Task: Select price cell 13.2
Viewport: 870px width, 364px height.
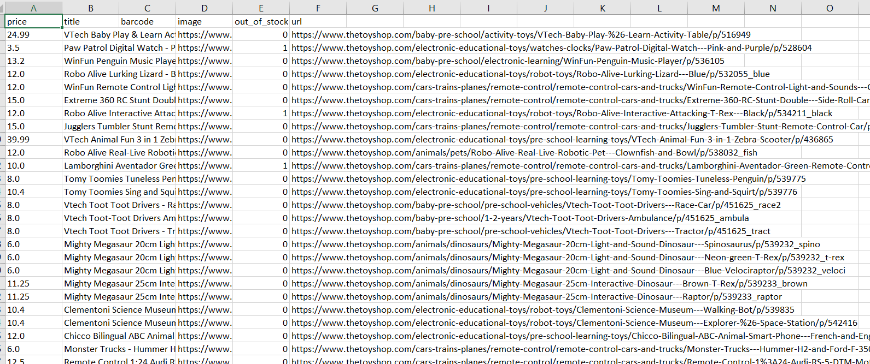Action: 34,61
